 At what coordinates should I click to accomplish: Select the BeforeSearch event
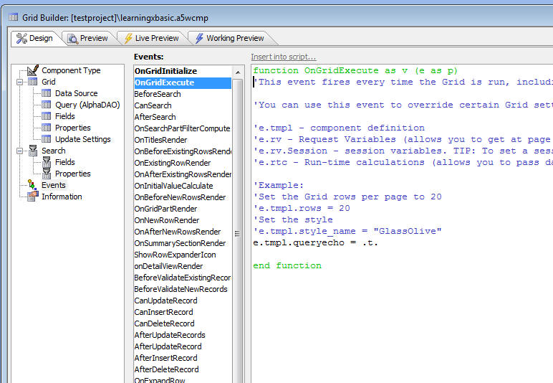tap(183, 94)
